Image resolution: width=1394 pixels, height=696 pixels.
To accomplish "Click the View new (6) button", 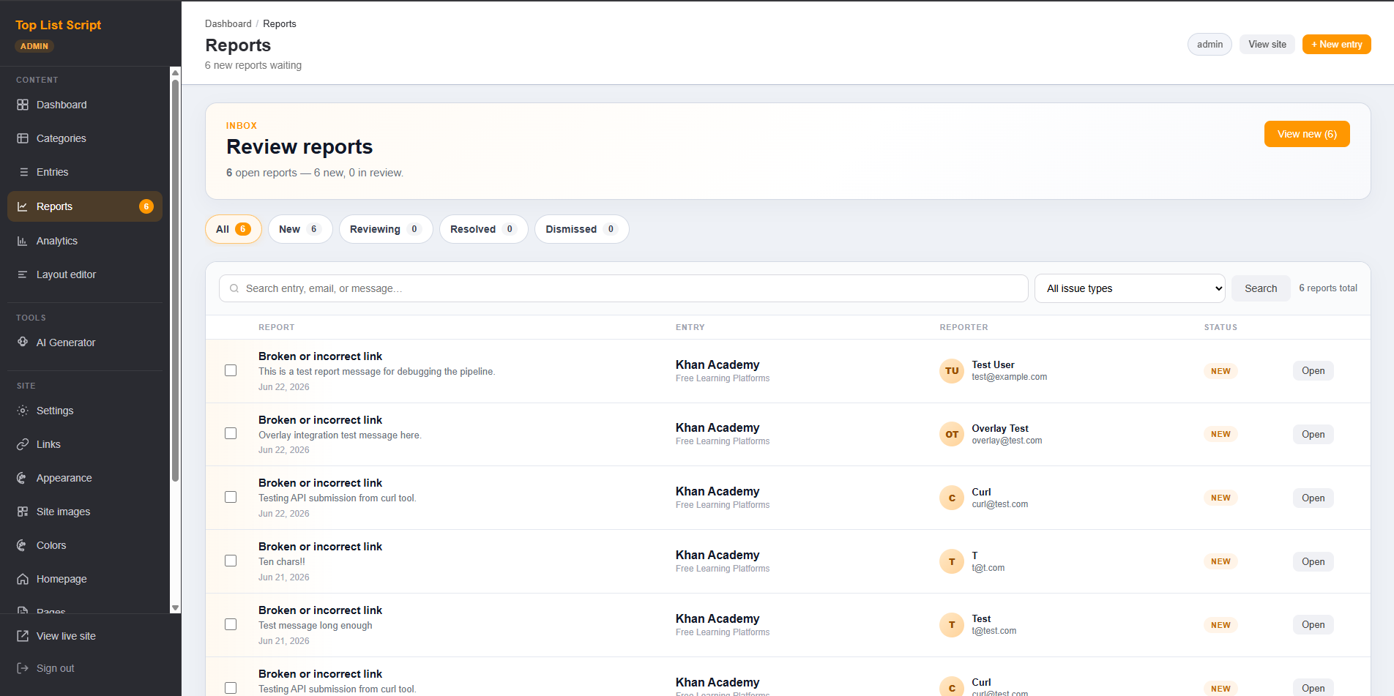I will pos(1307,134).
